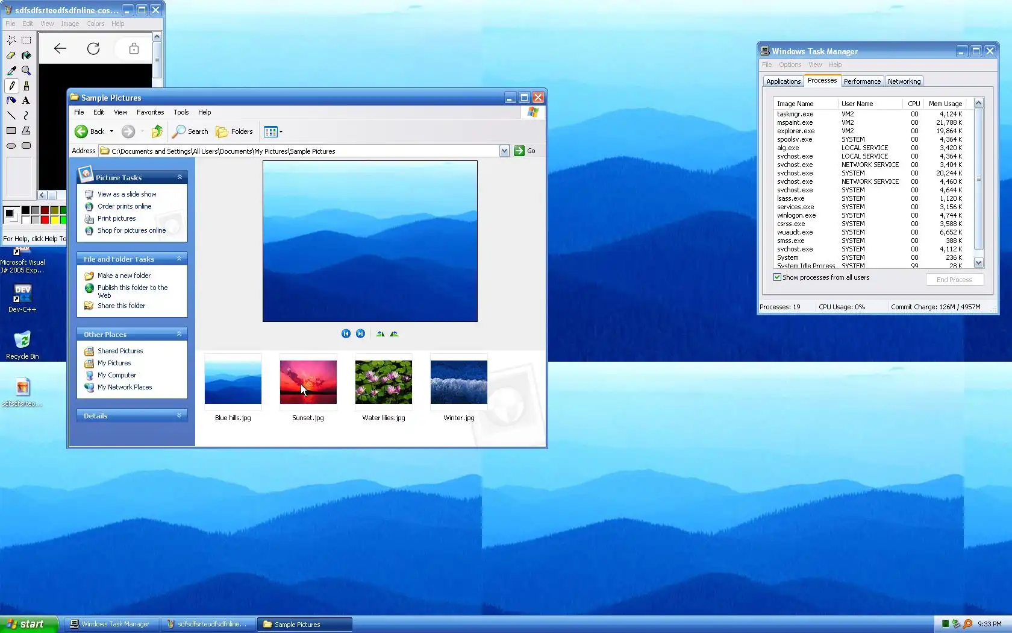Image resolution: width=1012 pixels, height=633 pixels.
Task: Open My Computer from Other Places
Action: pyautogui.click(x=117, y=375)
